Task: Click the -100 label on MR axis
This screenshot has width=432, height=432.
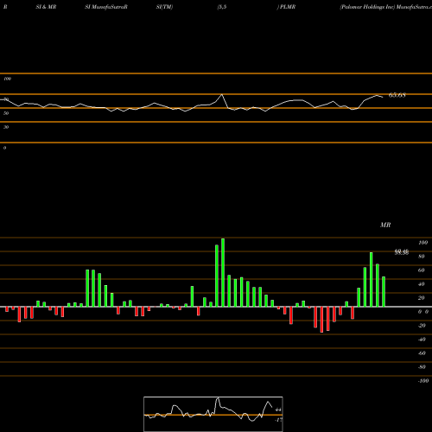Action: (423, 381)
